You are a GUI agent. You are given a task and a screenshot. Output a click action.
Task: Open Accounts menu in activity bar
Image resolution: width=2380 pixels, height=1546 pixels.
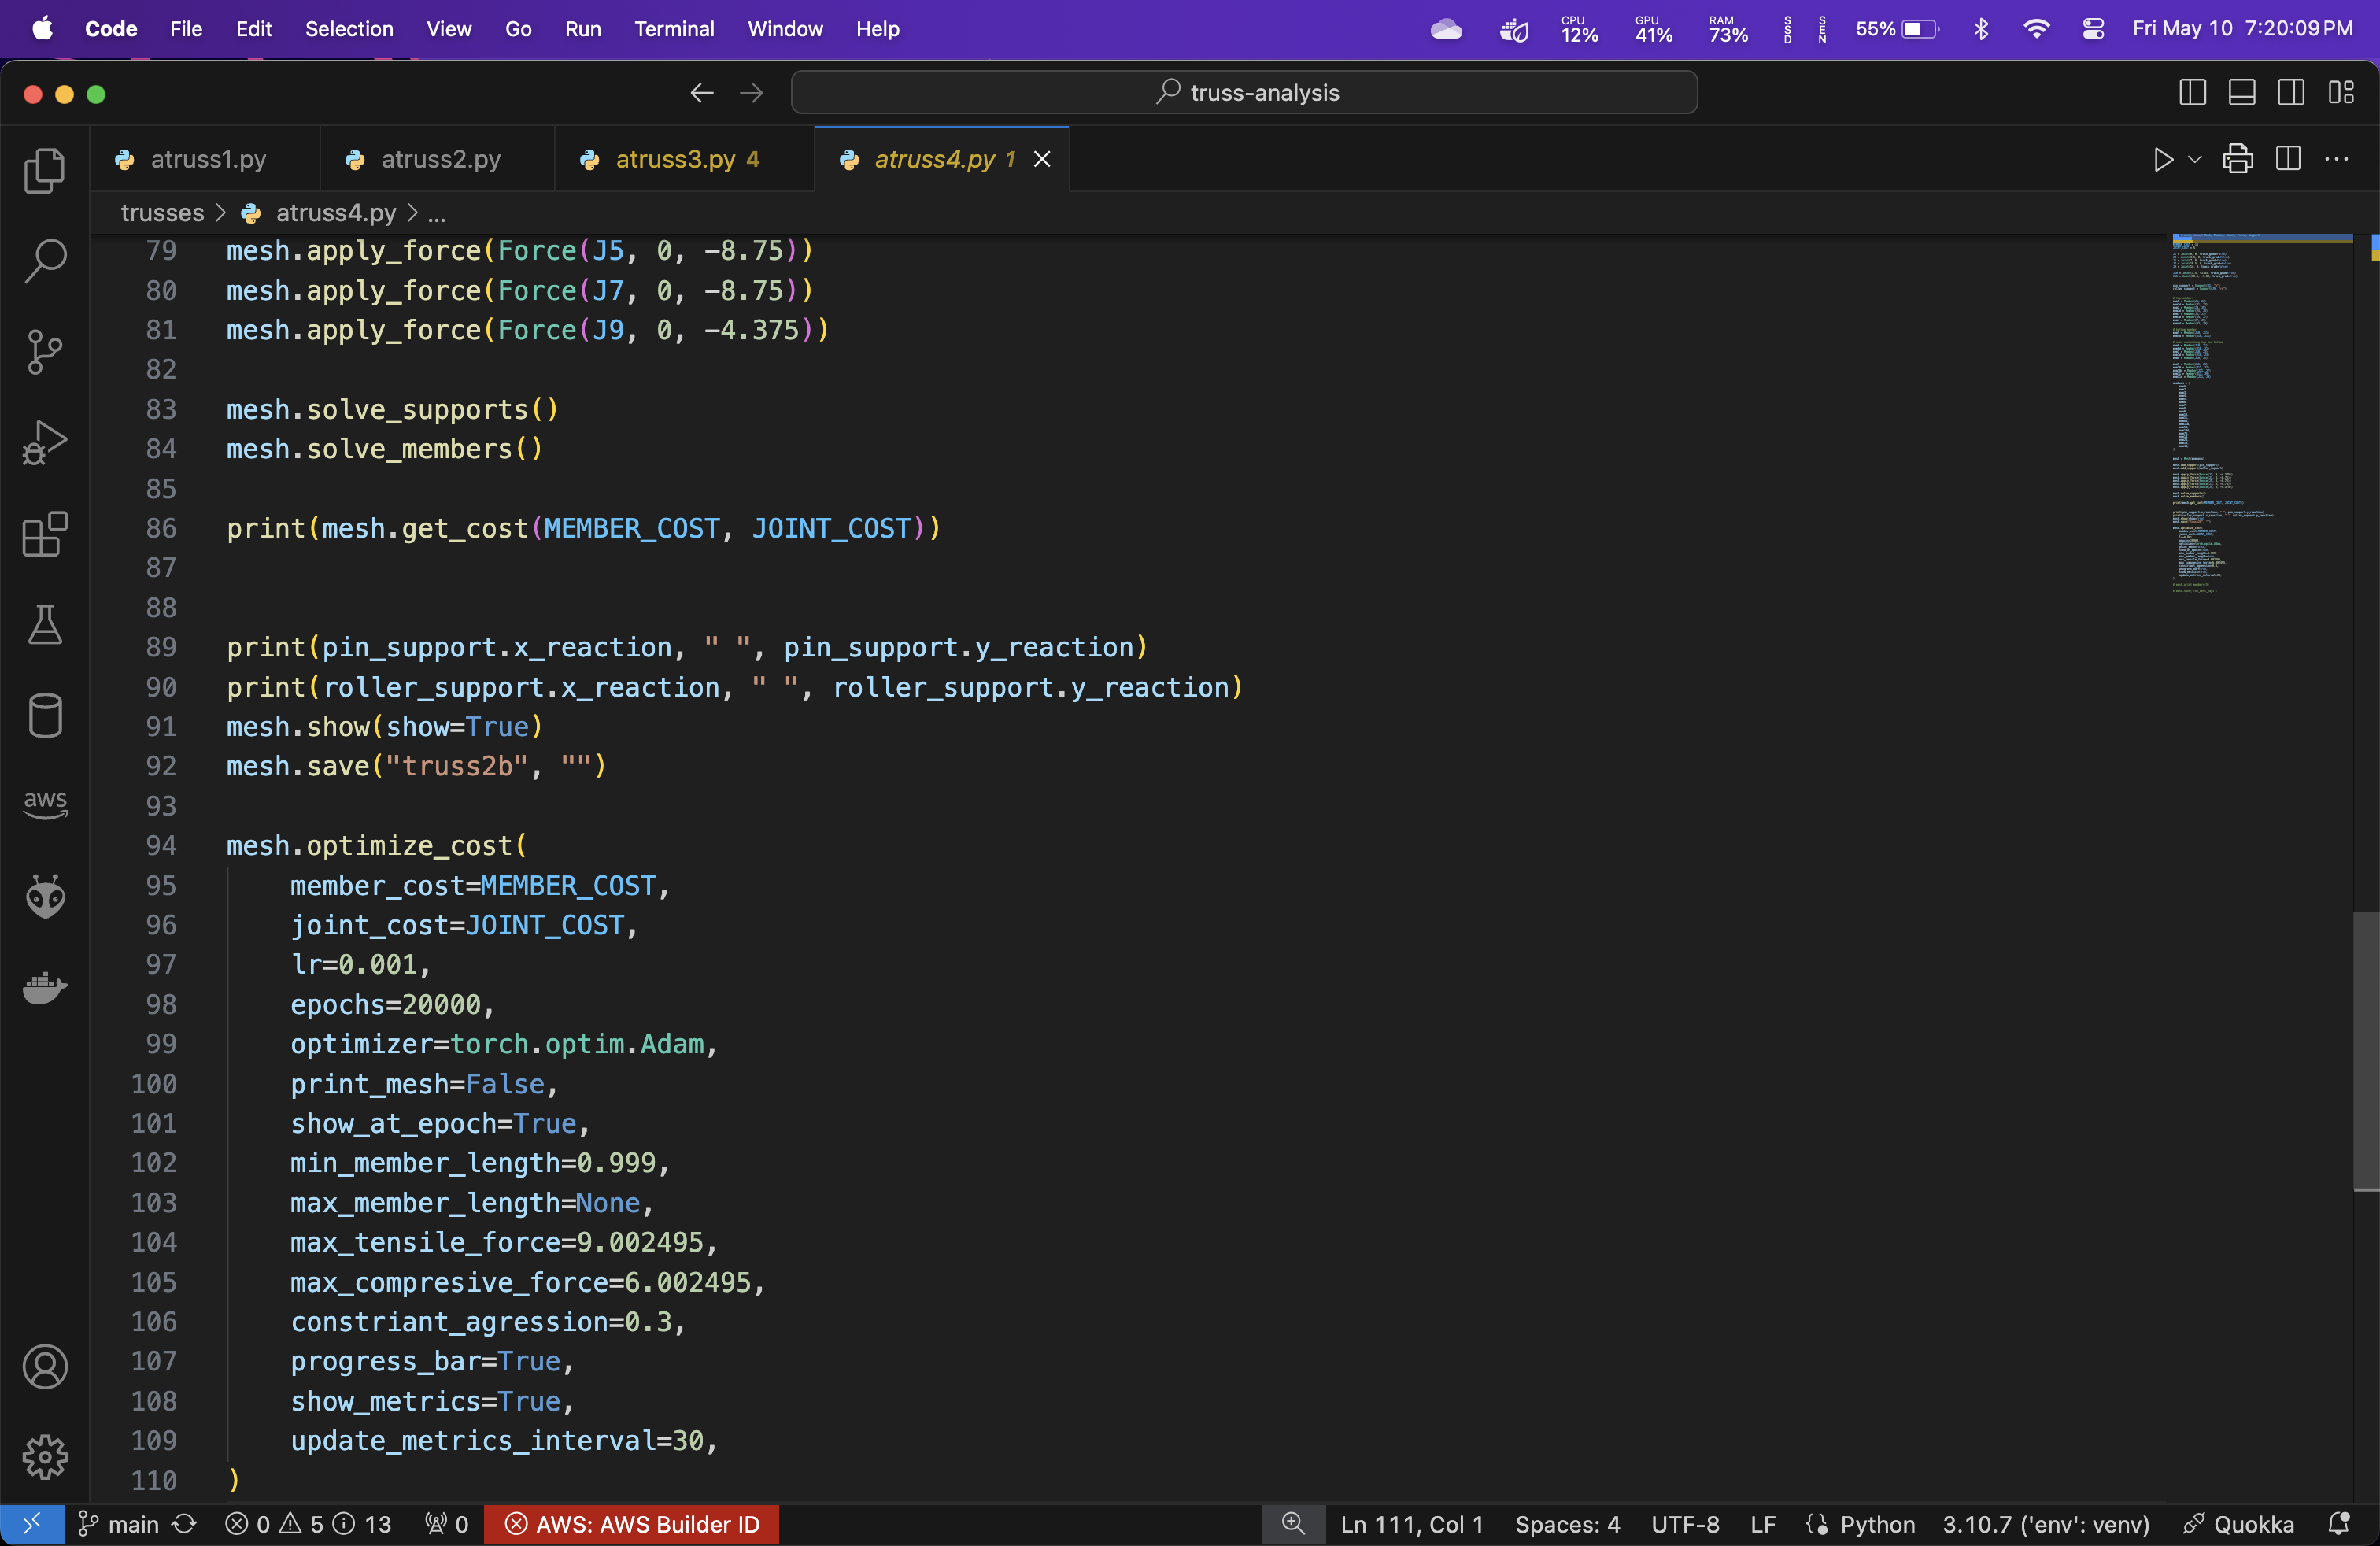click(45, 1367)
